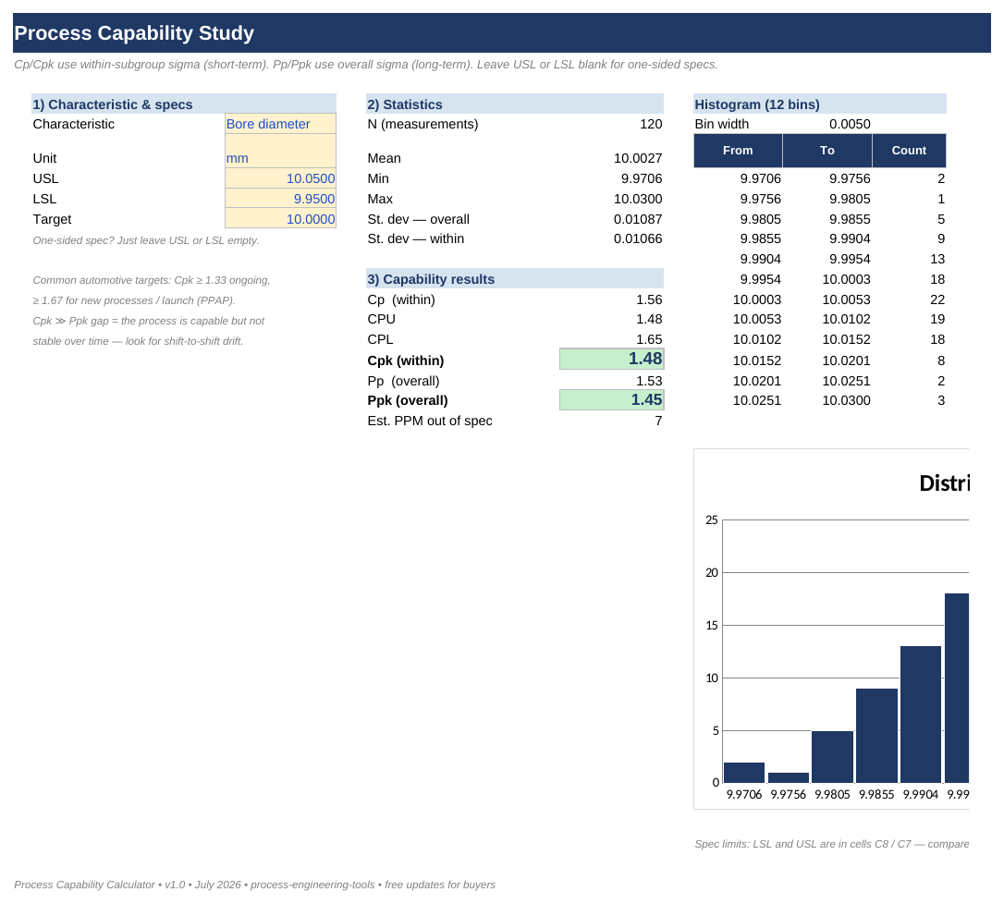Select the histogram count 5
The image size is (1004, 904).
[941, 219]
